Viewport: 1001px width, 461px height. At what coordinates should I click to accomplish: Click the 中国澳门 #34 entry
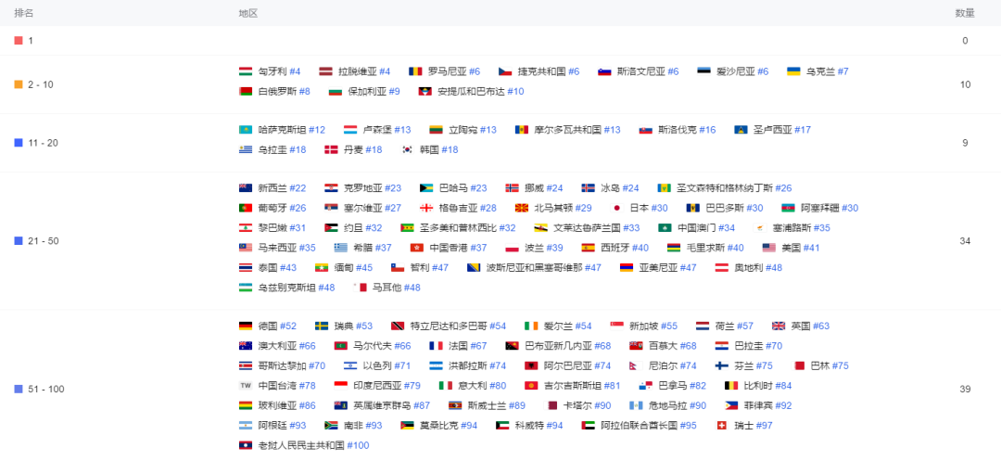[x=696, y=228]
